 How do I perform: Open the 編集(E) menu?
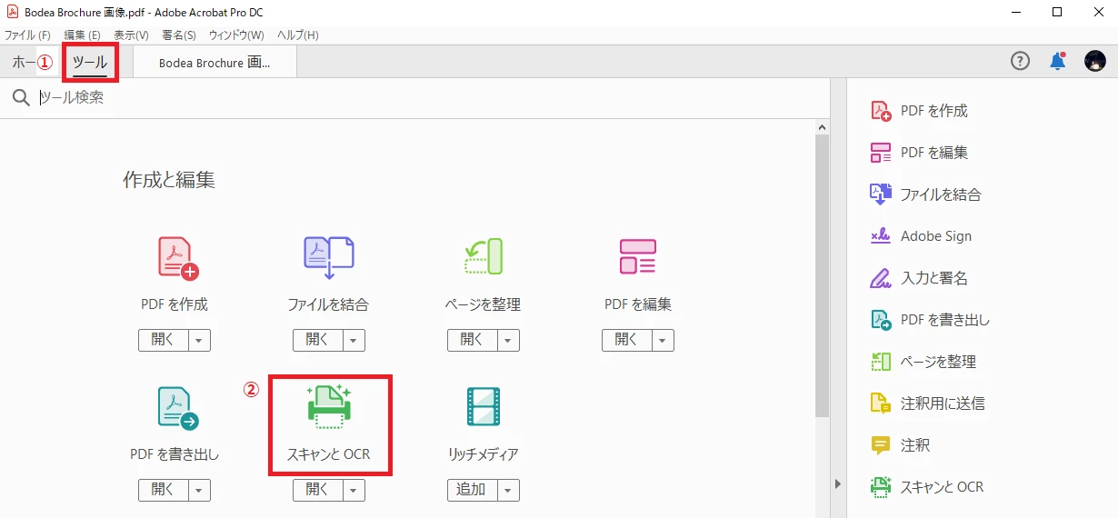82,35
